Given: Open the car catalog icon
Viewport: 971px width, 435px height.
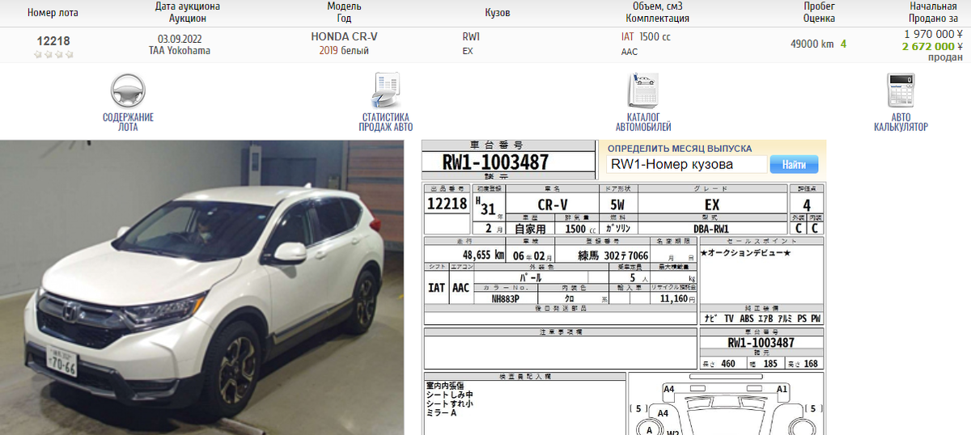Looking at the screenshot, I should coord(643,91).
